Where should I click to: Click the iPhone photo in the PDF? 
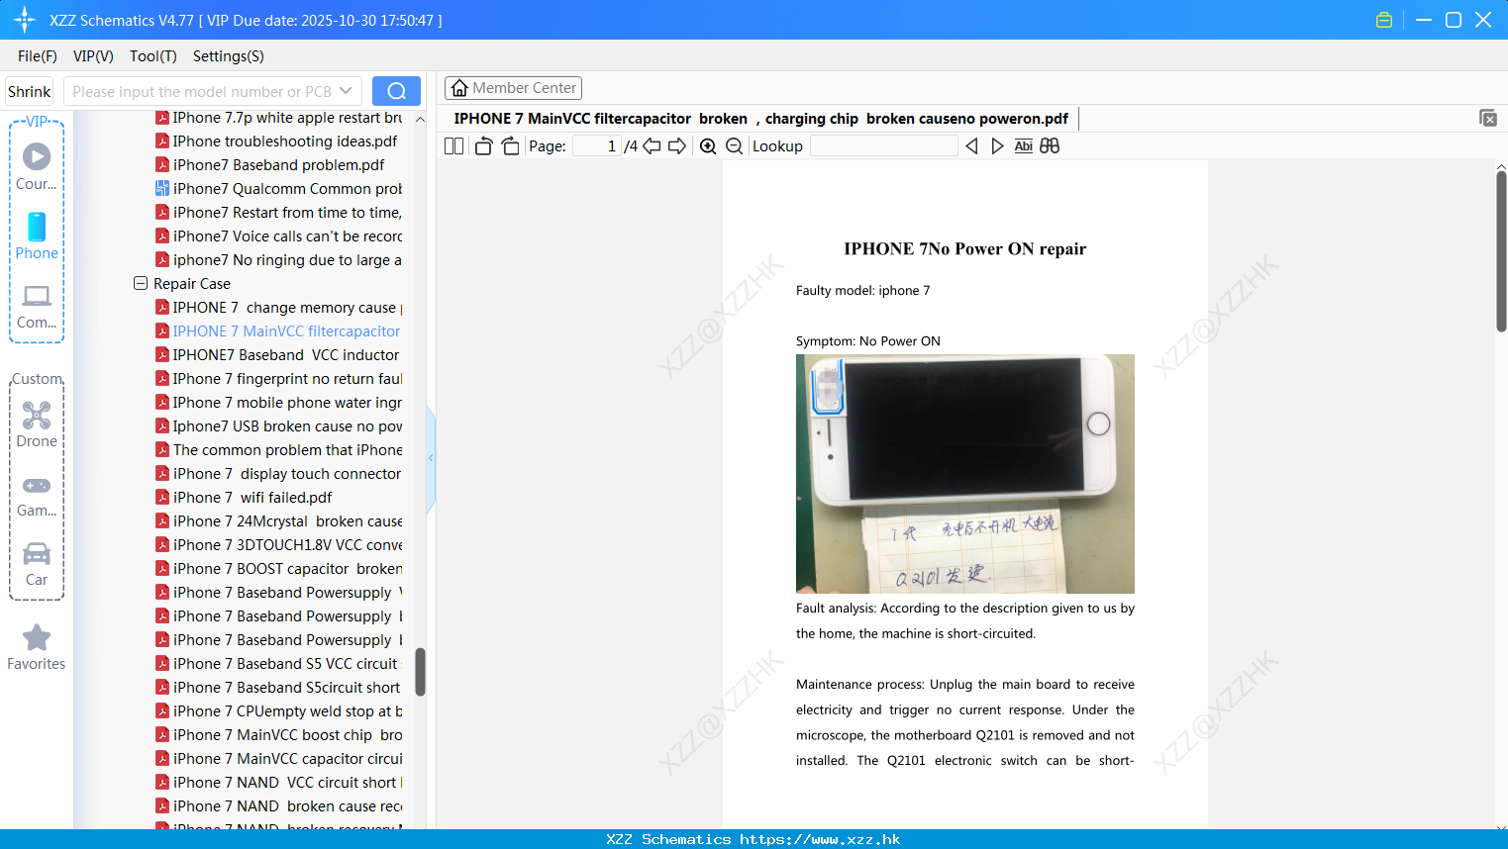pyautogui.click(x=965, y=474)
